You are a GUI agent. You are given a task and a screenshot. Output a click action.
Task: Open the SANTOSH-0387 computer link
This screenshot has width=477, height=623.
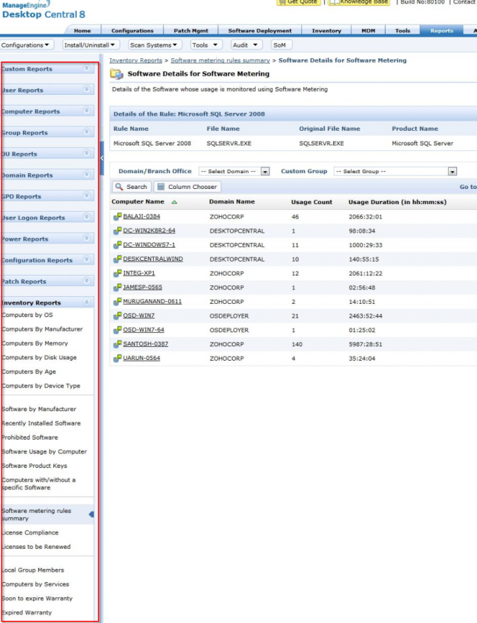(x=145, y=344)
